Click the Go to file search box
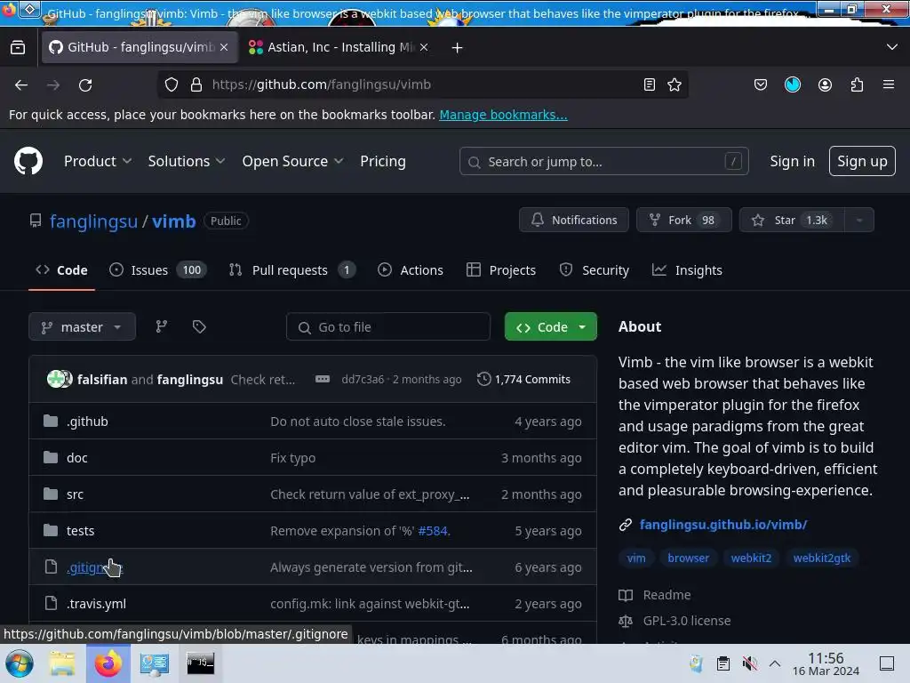This screenshot has width=910, height=683. point(388,327)
